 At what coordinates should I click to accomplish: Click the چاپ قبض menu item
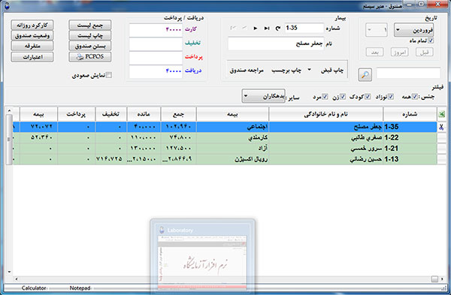tap(332, 71)
